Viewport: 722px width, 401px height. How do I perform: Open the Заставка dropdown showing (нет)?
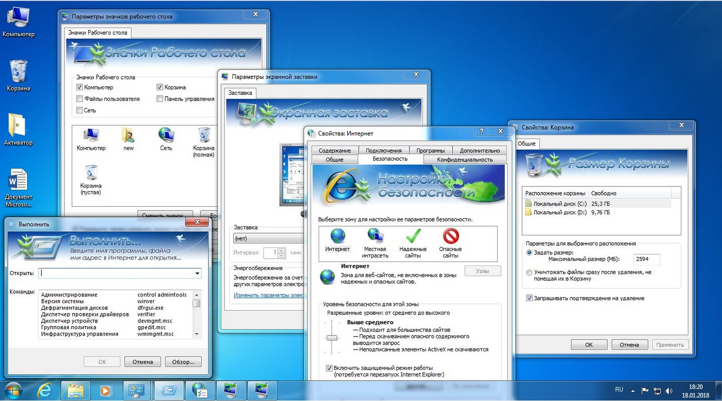(x=269, y=238)
